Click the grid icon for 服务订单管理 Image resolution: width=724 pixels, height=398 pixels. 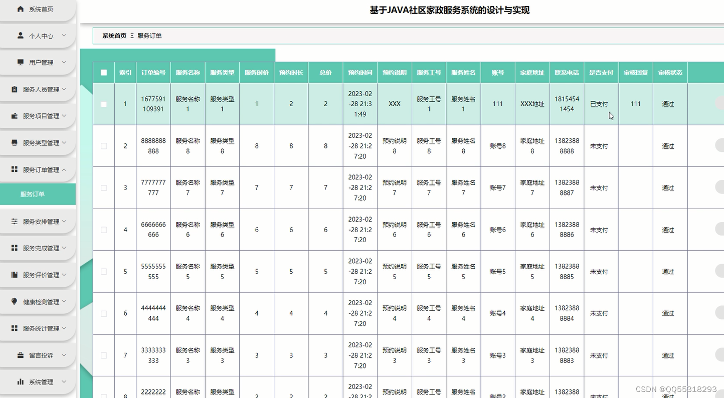(x=15, y=169)
